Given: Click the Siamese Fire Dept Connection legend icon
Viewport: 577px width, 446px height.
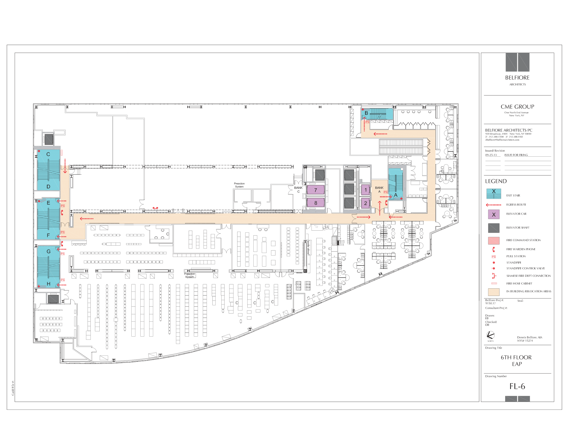Looking at the screenshot, I should (x=494, y=276).
